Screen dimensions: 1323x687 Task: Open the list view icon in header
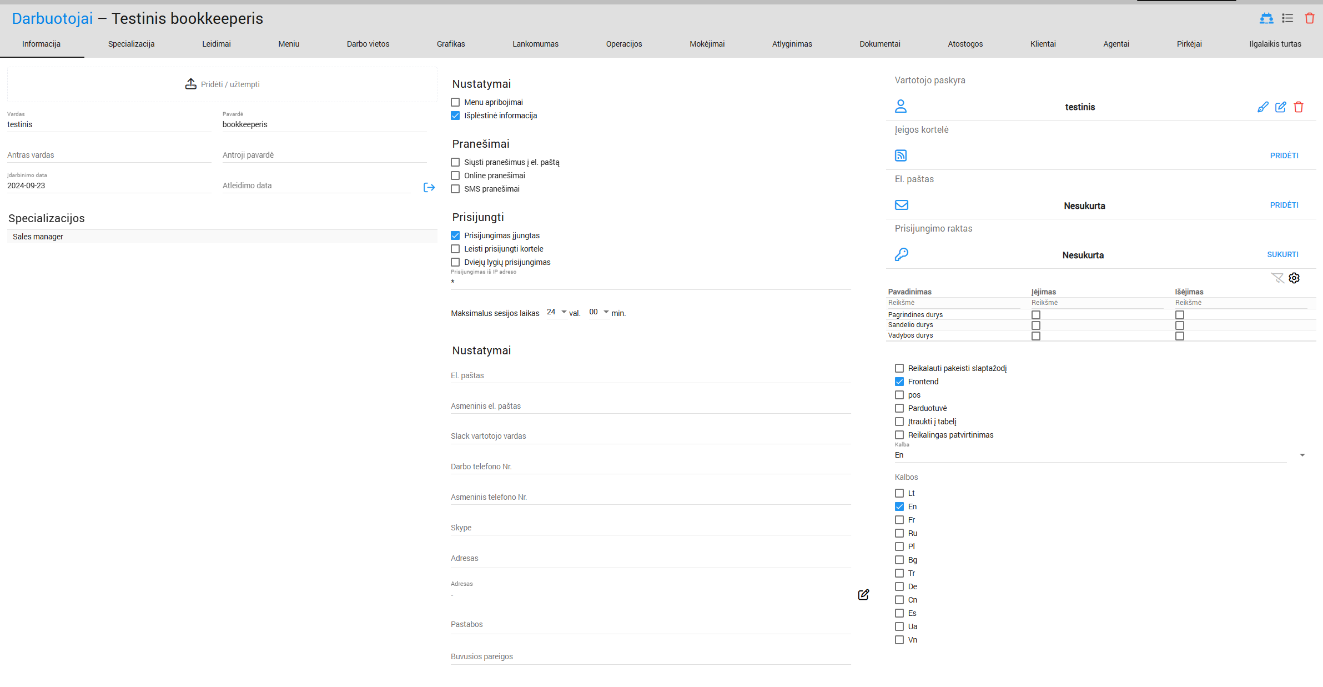(1287, 18)
